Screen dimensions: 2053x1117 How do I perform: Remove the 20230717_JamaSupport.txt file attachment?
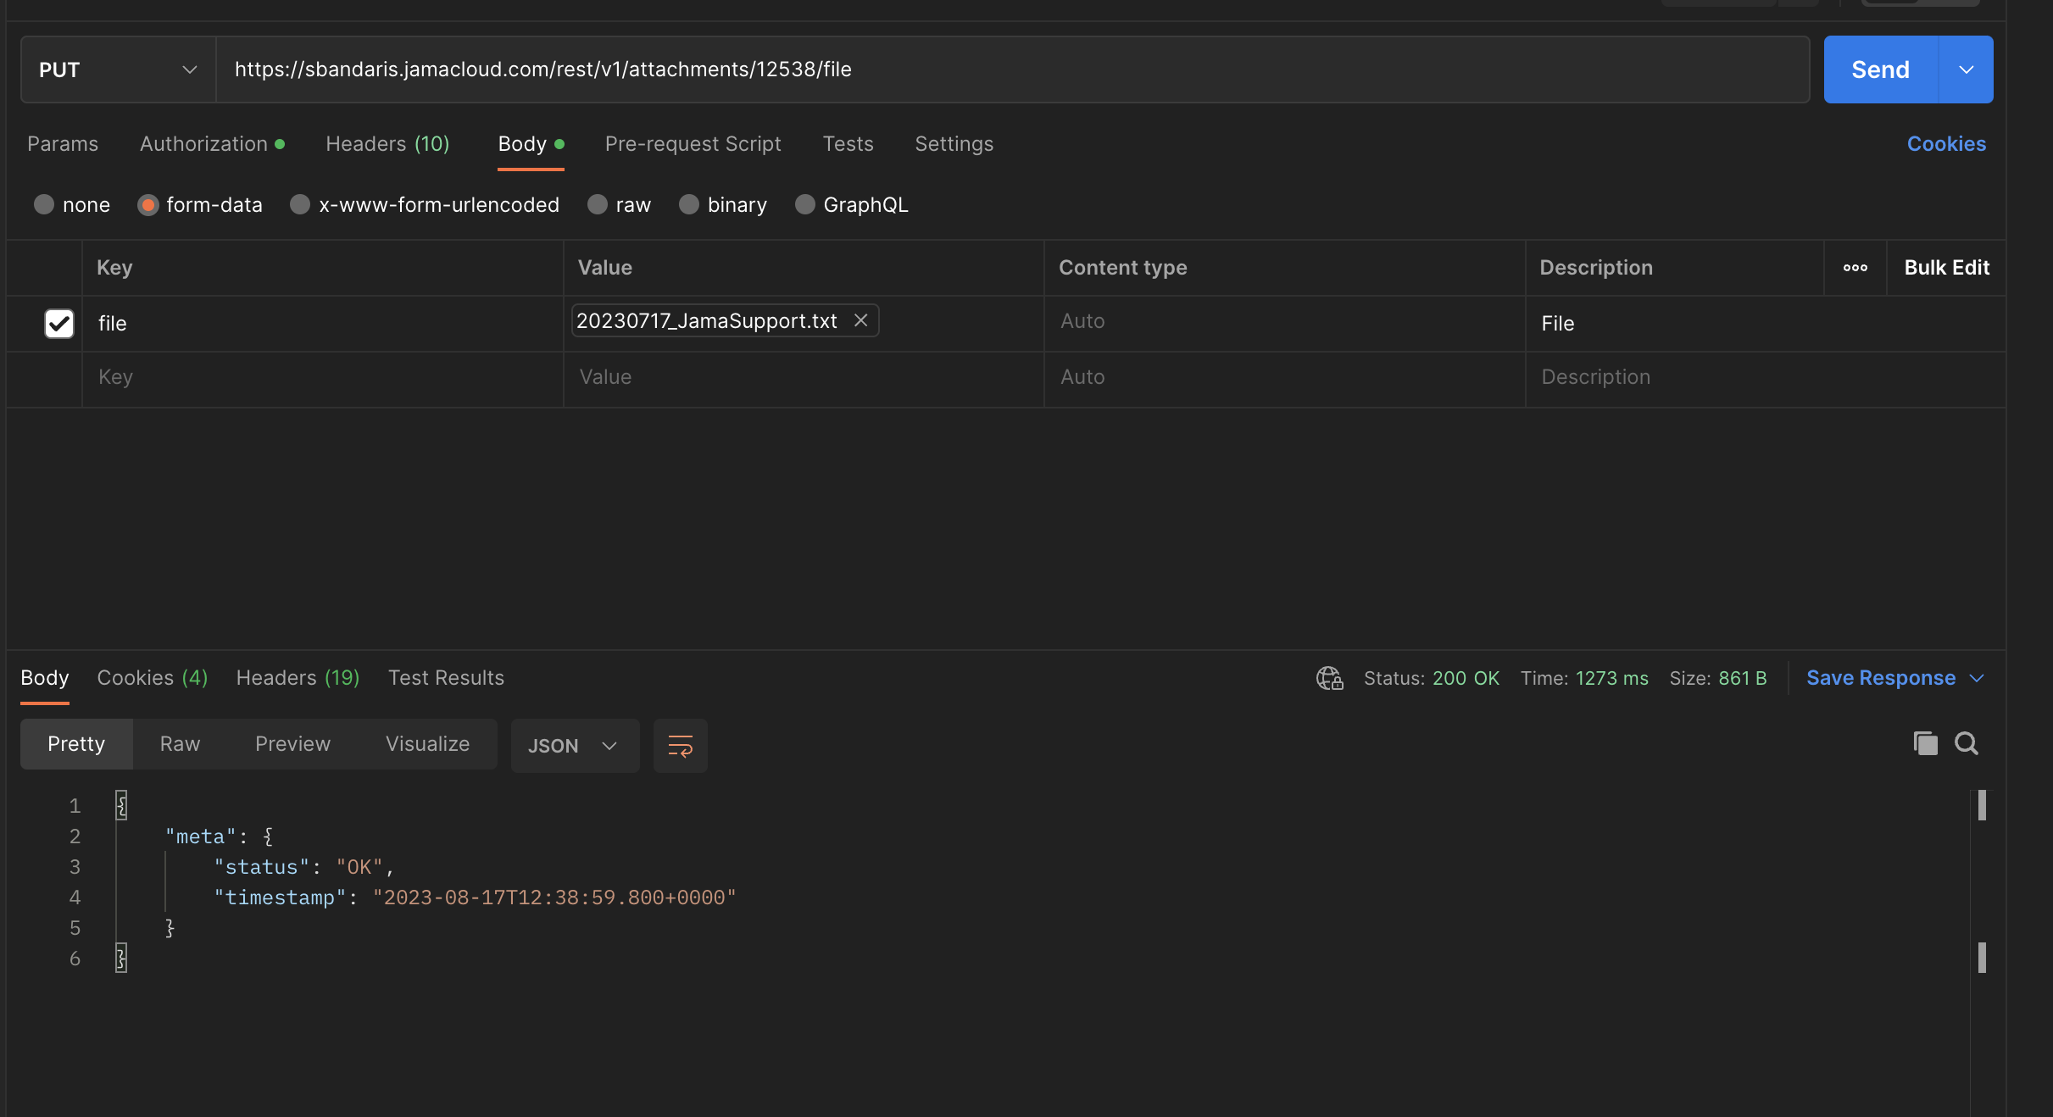click(x=860, y=320)
